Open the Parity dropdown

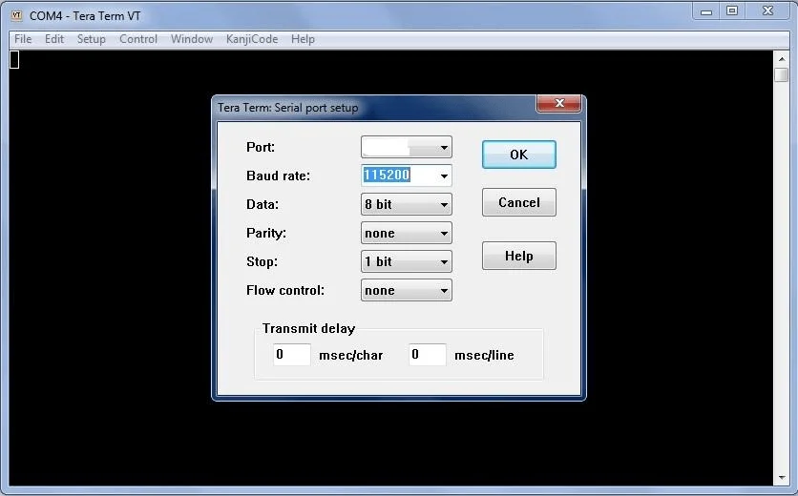coord(406,233)
